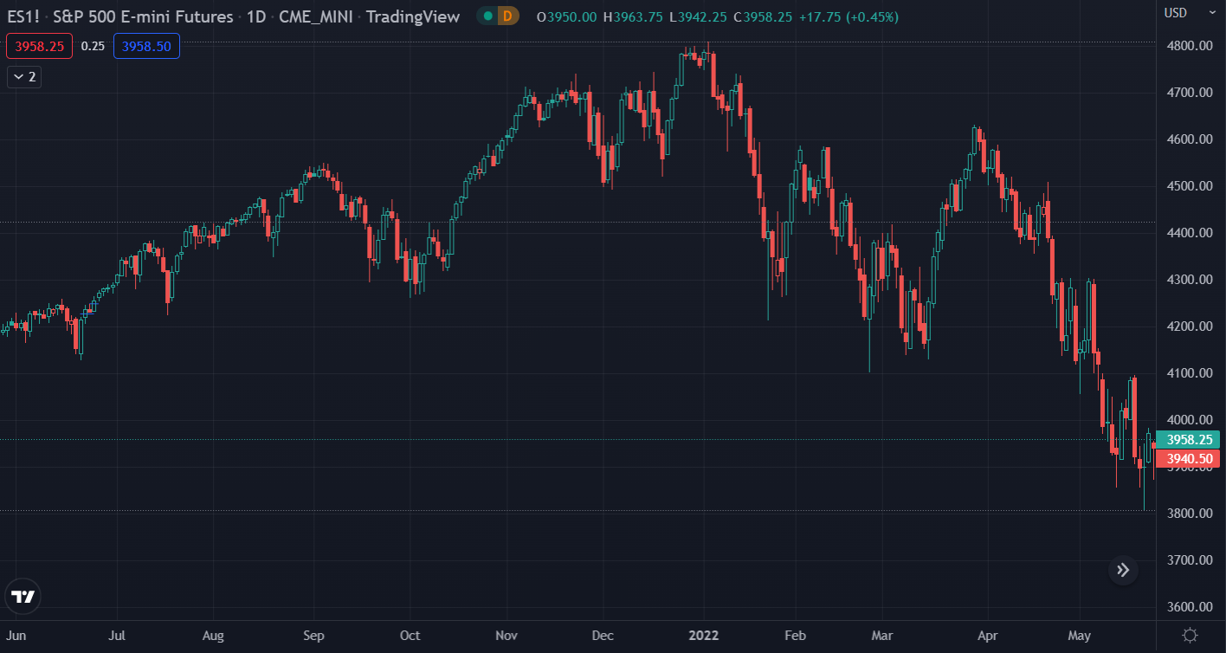The width and height of the screenshot is (1226, 653).
Task: Click the green market status dot indicator
Action: pos(488,16)
